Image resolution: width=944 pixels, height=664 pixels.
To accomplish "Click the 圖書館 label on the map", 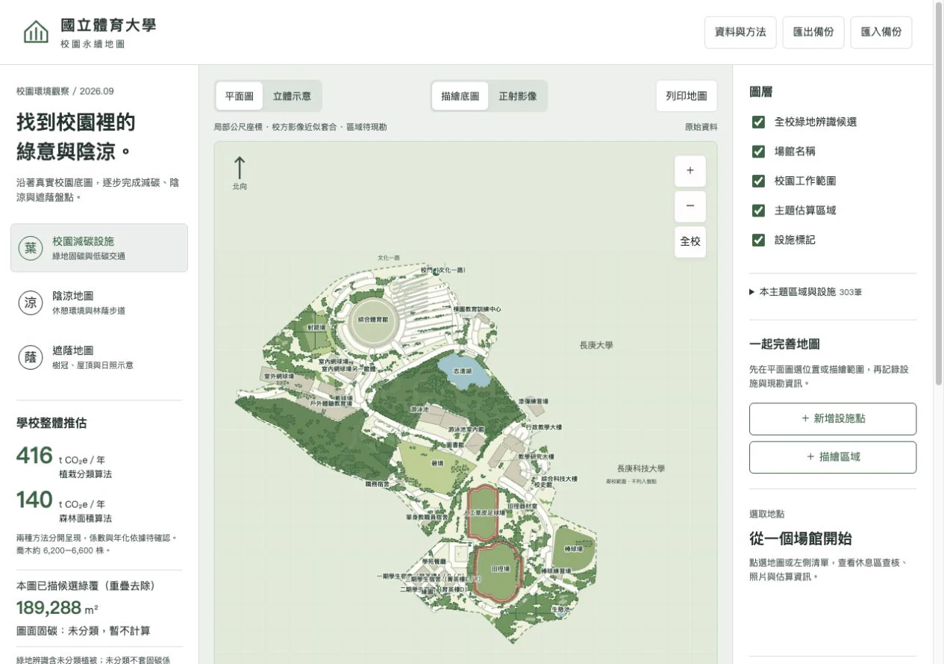I will point(455,444).
